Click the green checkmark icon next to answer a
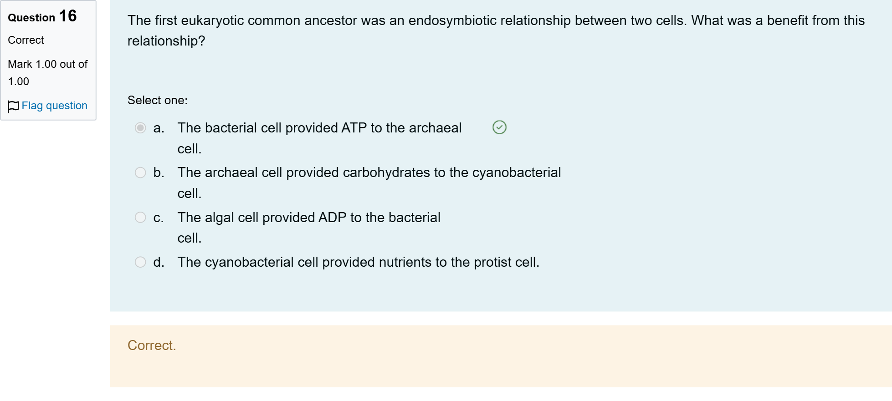The width and height of the screenshot is (892, 401). [499, 127]
